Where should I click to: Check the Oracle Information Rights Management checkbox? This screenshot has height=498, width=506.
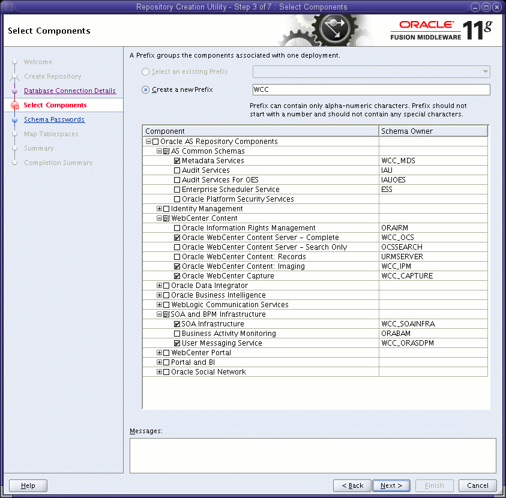(177, 228)
